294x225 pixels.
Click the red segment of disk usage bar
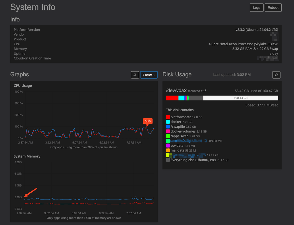(x=172, y=98)
